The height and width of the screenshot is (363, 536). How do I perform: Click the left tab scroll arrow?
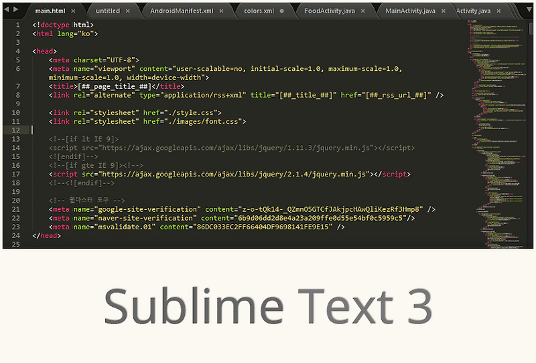(x=7, y=9)
